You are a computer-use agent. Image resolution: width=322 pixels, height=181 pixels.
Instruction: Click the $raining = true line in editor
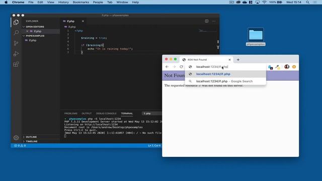(94, 38)
